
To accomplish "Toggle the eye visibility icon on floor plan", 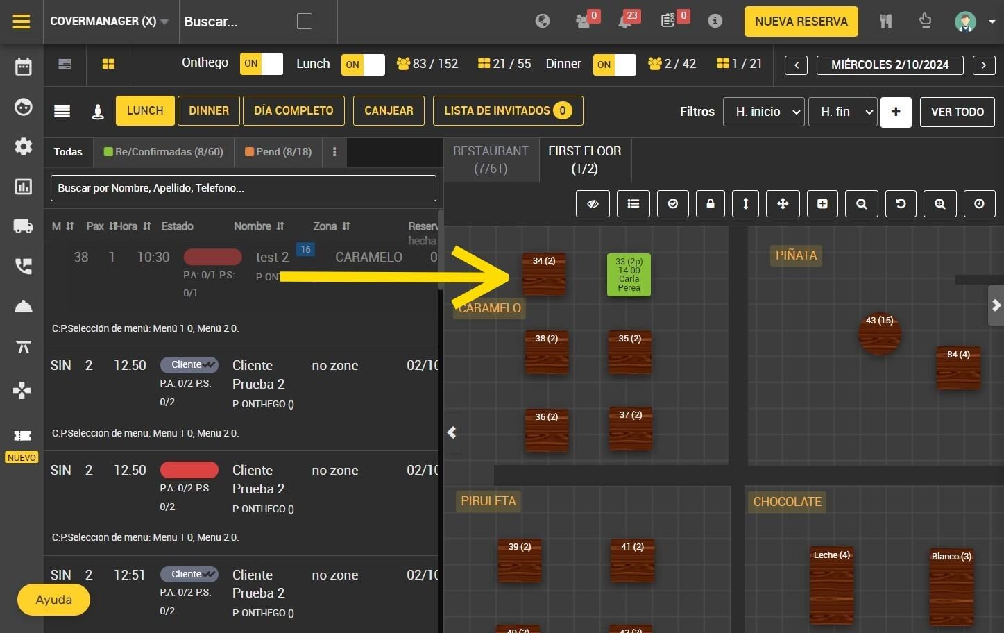I will (593, 203).
